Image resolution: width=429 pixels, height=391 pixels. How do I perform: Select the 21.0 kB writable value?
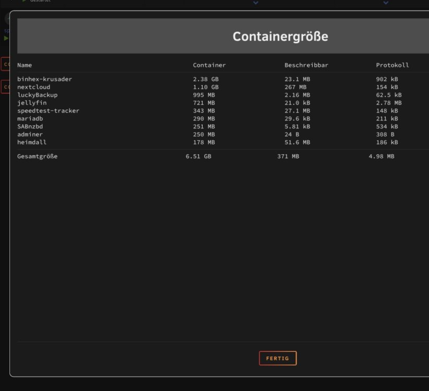click(x=298, y=103)
